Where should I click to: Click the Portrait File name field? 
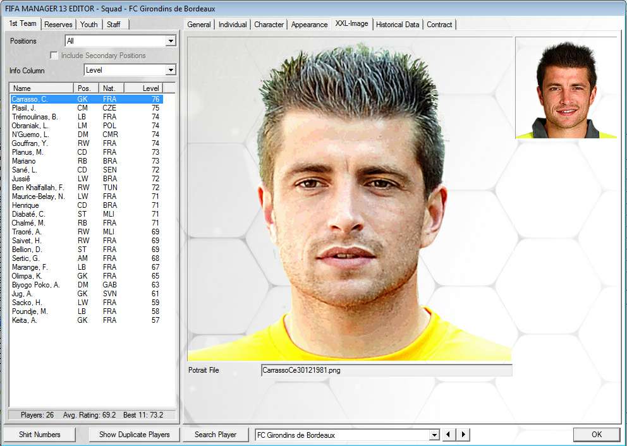[386, 370]
